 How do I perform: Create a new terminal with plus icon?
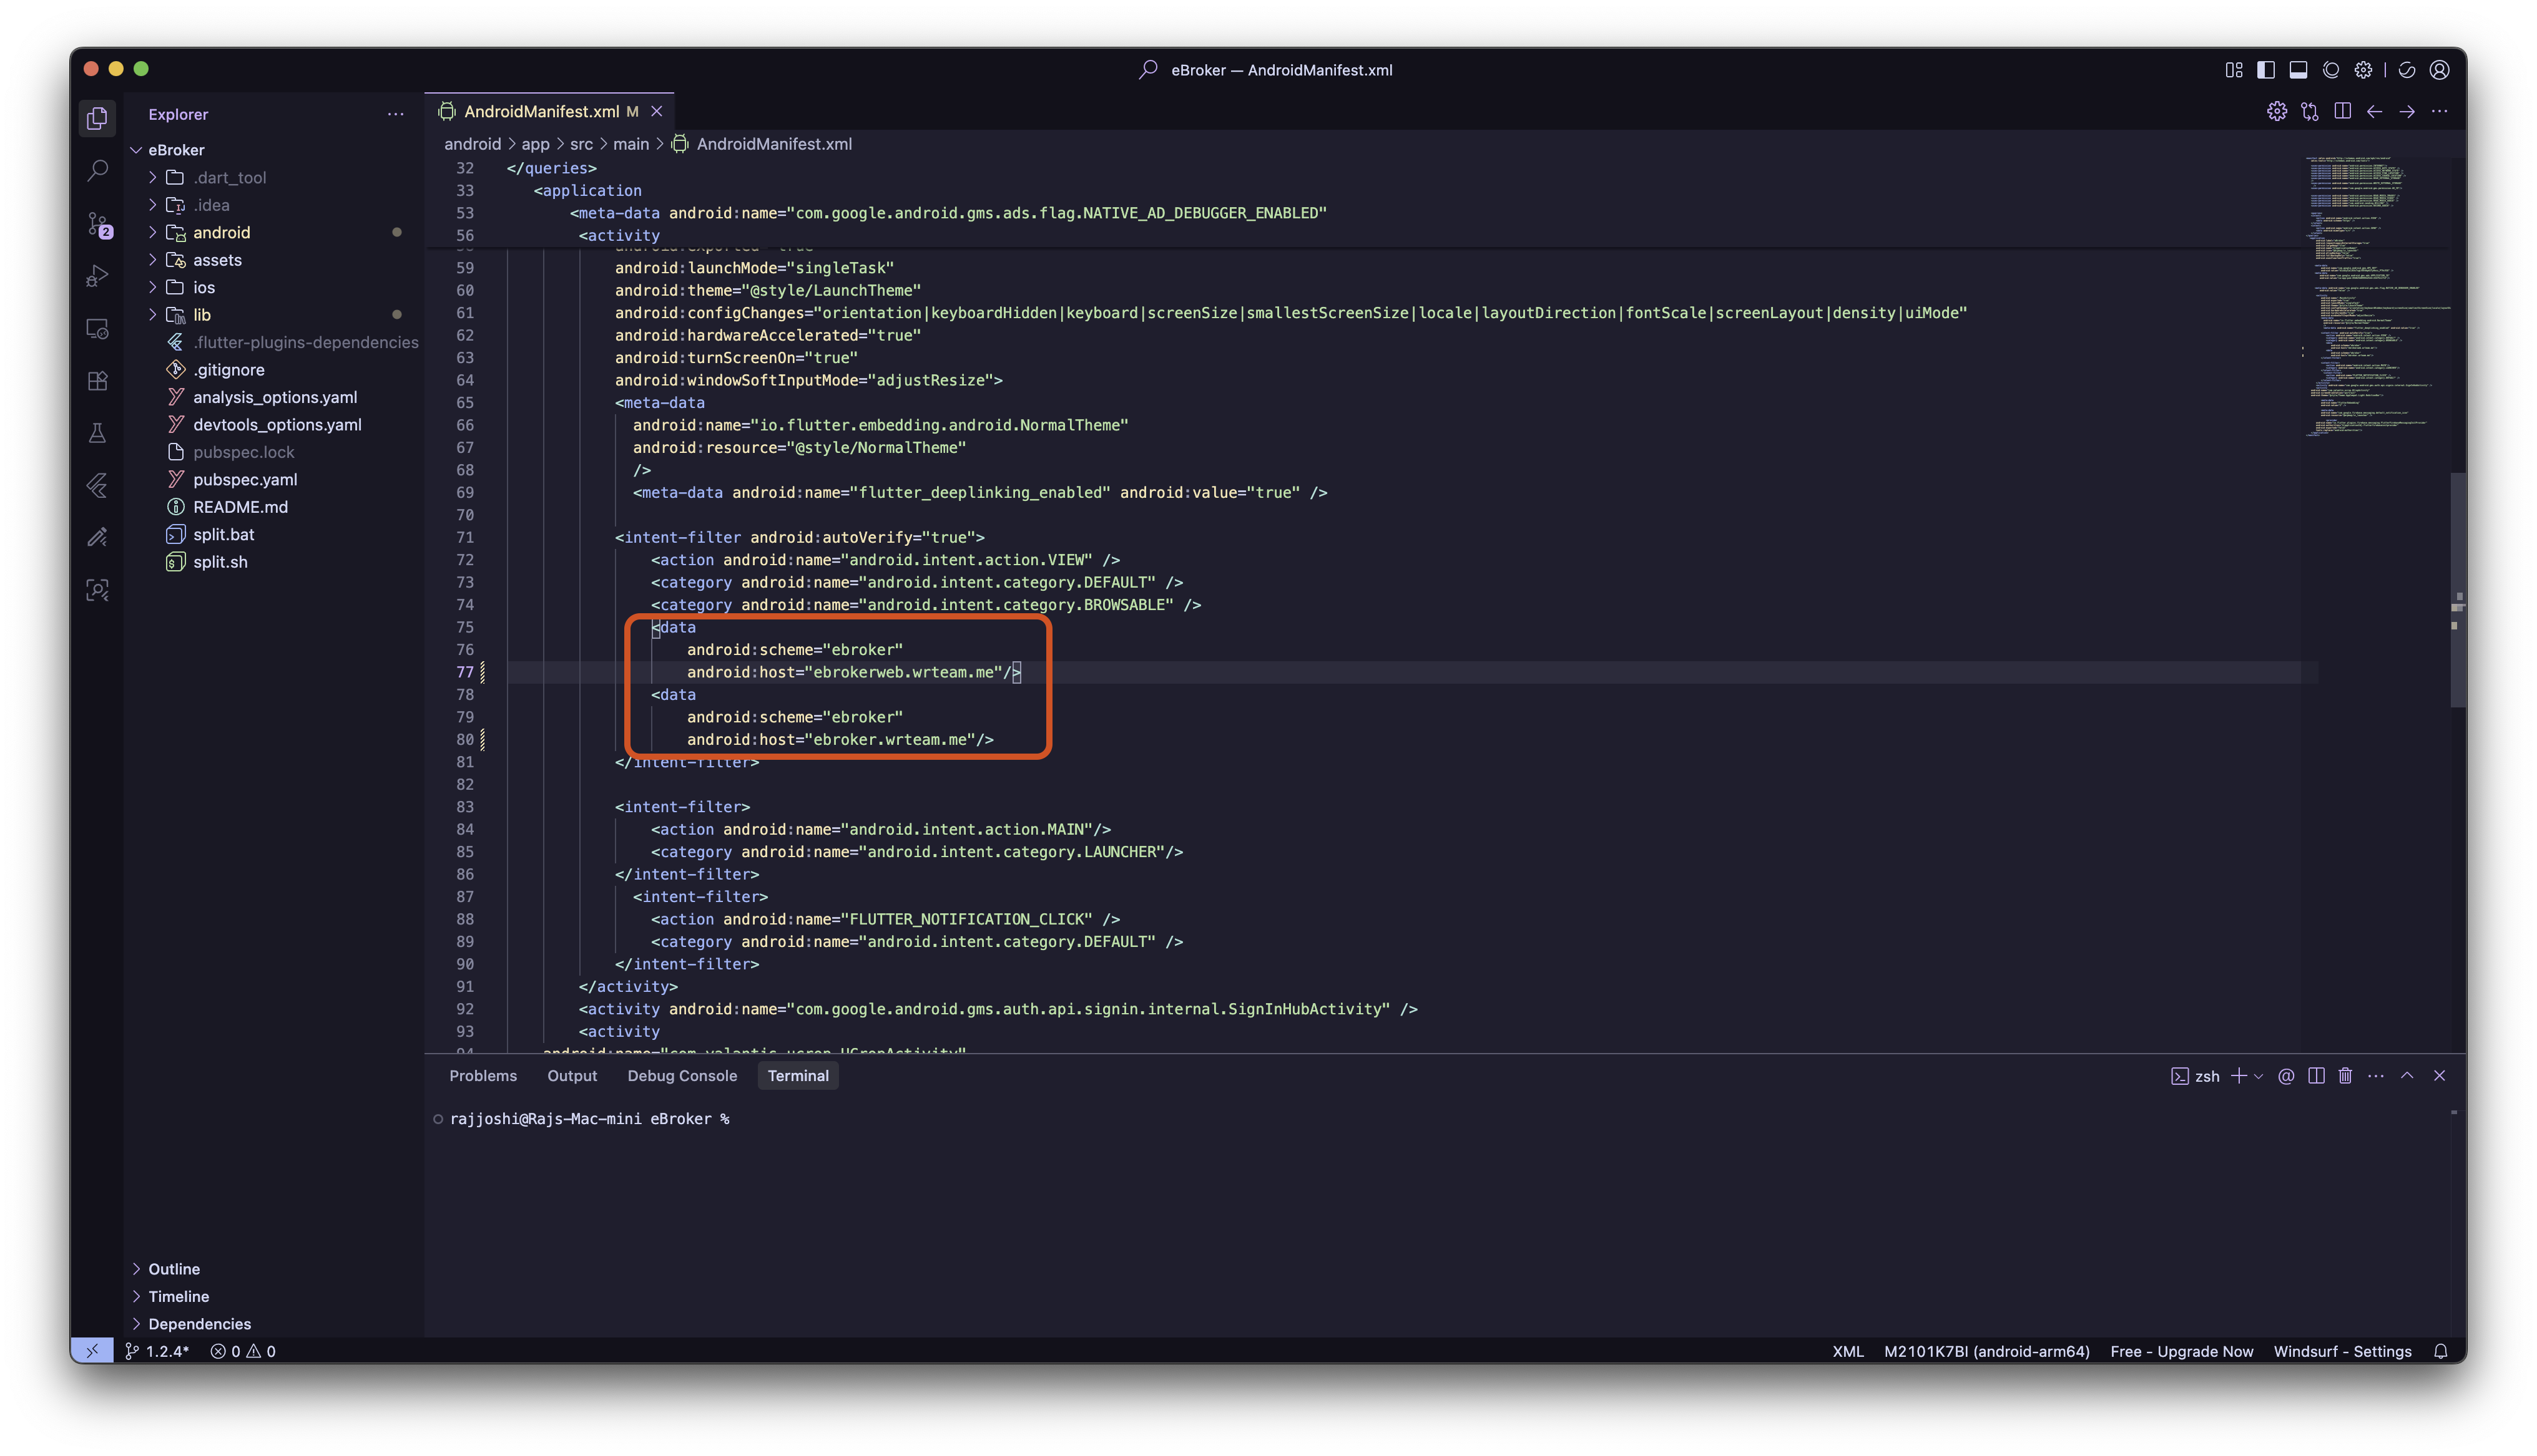coord(2239,1076)
